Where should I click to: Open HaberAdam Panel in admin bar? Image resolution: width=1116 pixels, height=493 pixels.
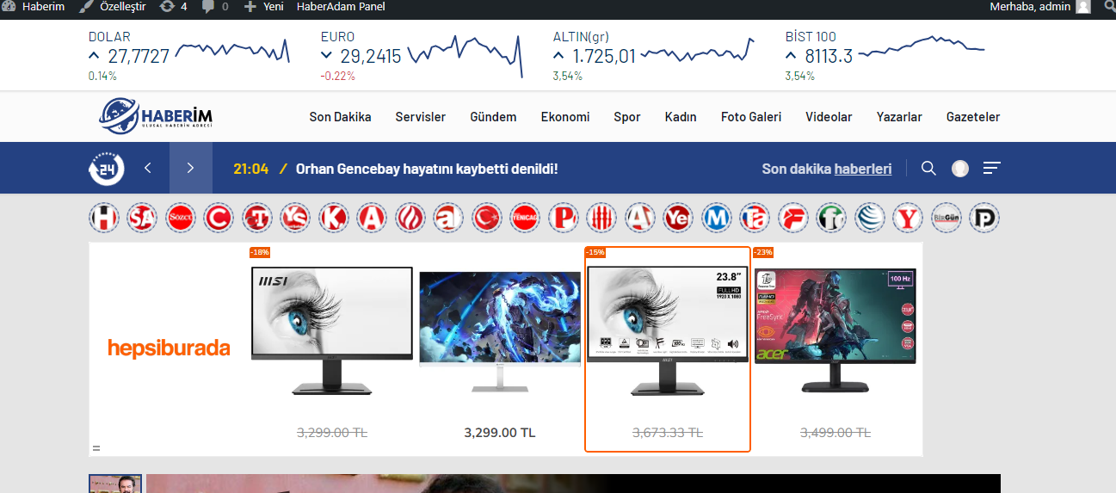[x=341, y=7]
